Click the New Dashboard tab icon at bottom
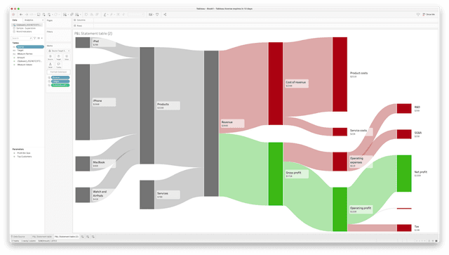The image size is (449, 255). [x=88, y=237]
